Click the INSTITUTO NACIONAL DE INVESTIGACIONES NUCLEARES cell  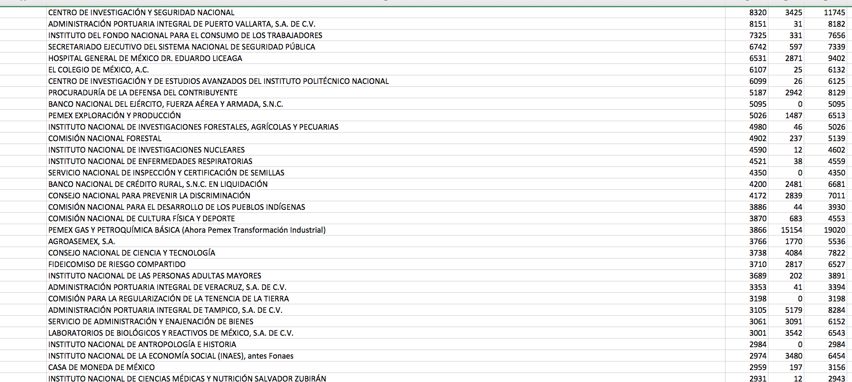click(147, 150)
